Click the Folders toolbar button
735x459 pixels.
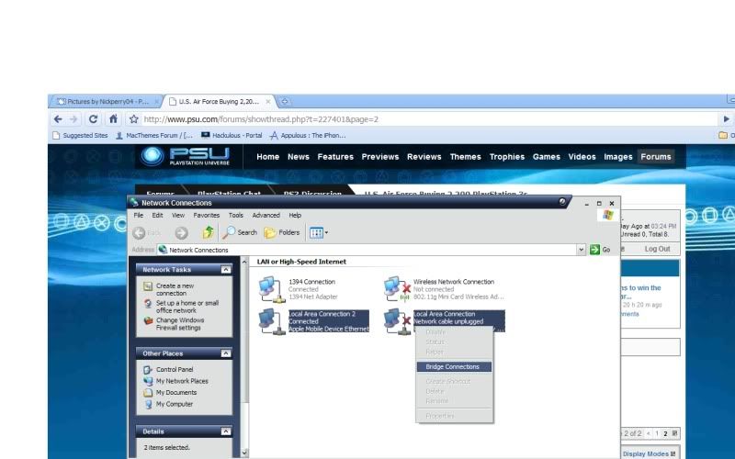point(282,232)
